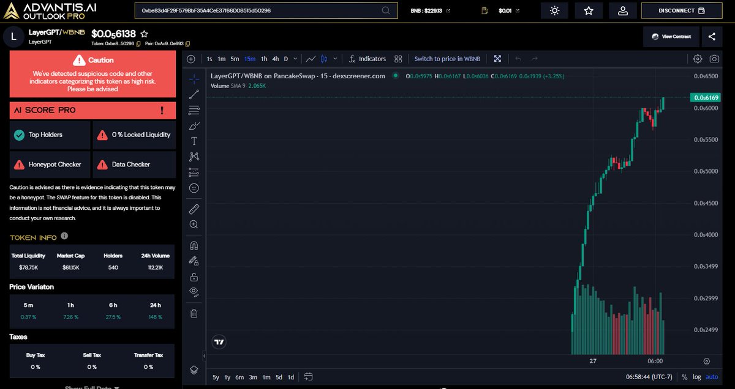735x389 pixels.
Task: Toggle stay in drawing mode
Action: coord(194,261)
